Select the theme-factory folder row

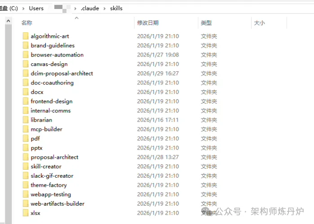click(x=49, y=185)
